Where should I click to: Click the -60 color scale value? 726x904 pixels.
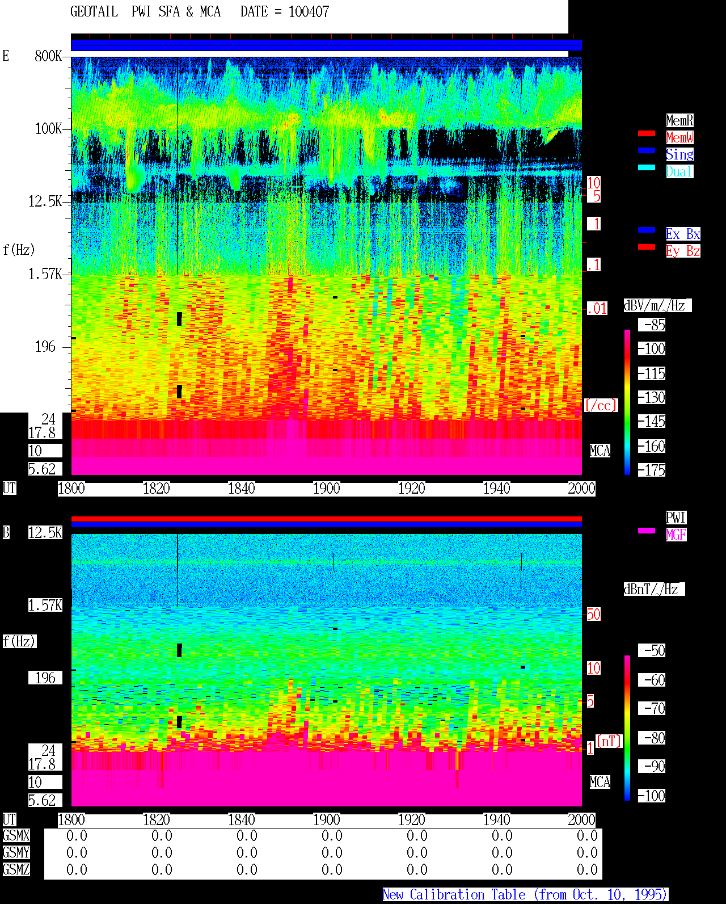(652, 680)
